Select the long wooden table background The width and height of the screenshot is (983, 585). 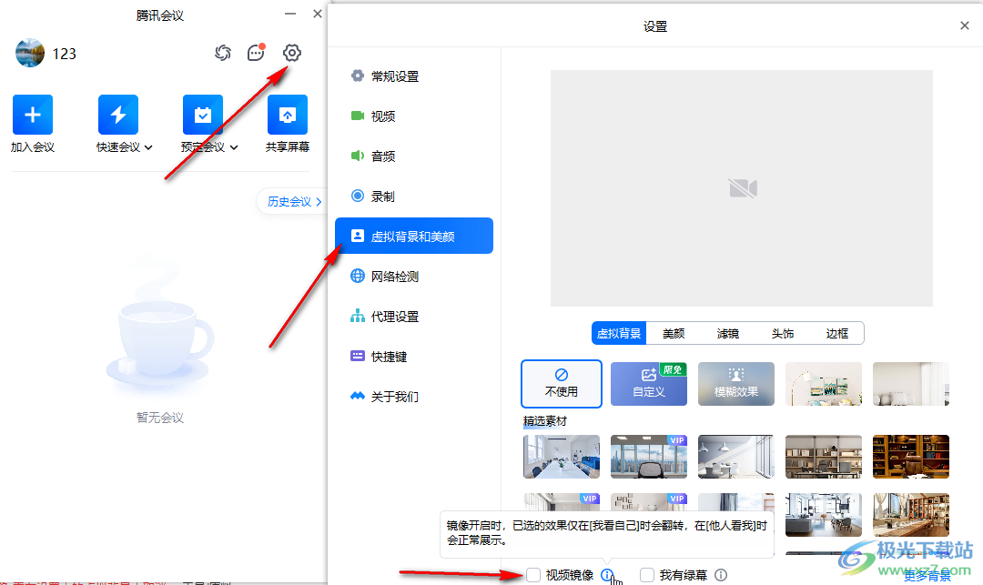[x=911, y=515]
